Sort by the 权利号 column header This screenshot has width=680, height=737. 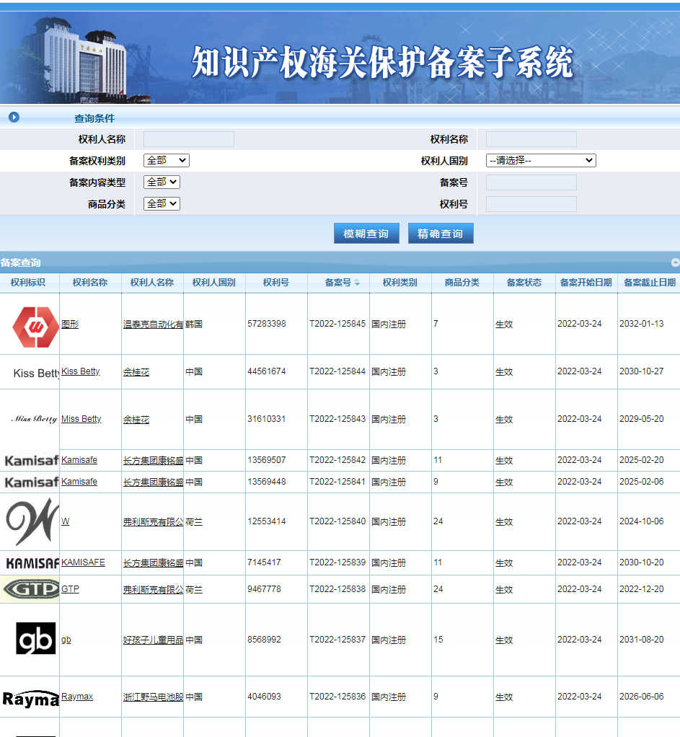pyautogui.click(x=276, y=283)
